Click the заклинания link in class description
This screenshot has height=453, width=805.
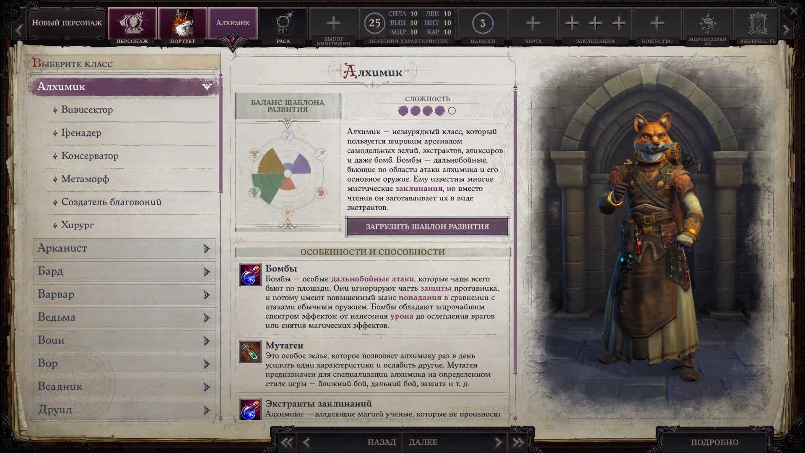tap(418, 189)
